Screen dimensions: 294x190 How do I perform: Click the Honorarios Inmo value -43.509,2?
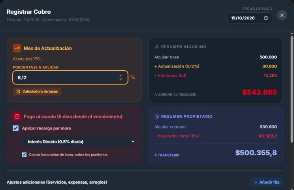tap(267, 136)
